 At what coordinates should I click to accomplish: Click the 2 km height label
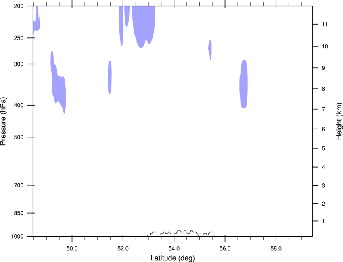tap(324, 204)
